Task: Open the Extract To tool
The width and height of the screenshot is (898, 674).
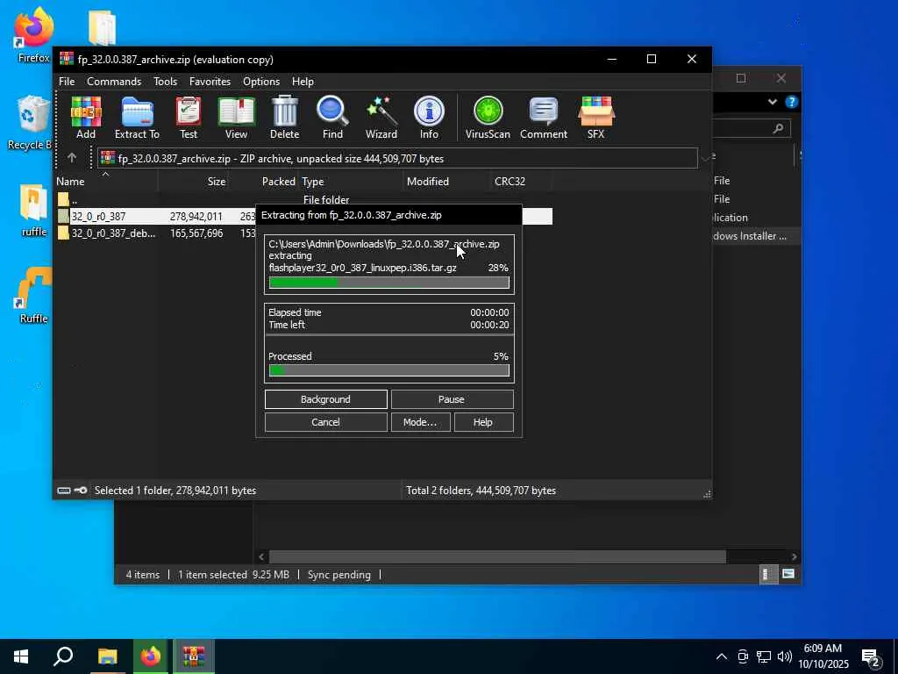Action: 137,117
